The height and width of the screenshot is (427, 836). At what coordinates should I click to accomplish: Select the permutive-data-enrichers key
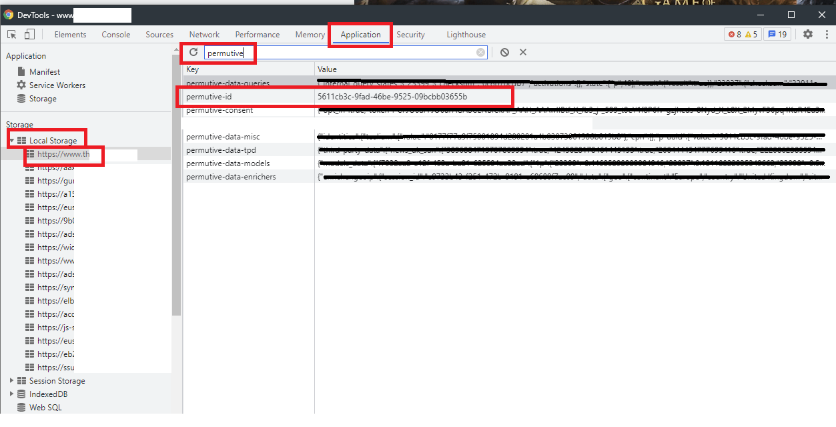coord(231,177)
